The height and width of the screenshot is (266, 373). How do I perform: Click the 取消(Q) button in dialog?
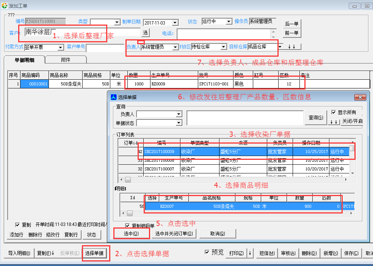[x=218, y=234]
